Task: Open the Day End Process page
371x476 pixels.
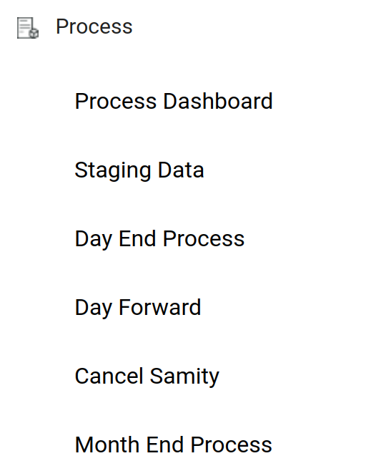Action: (x=159, y=239)
